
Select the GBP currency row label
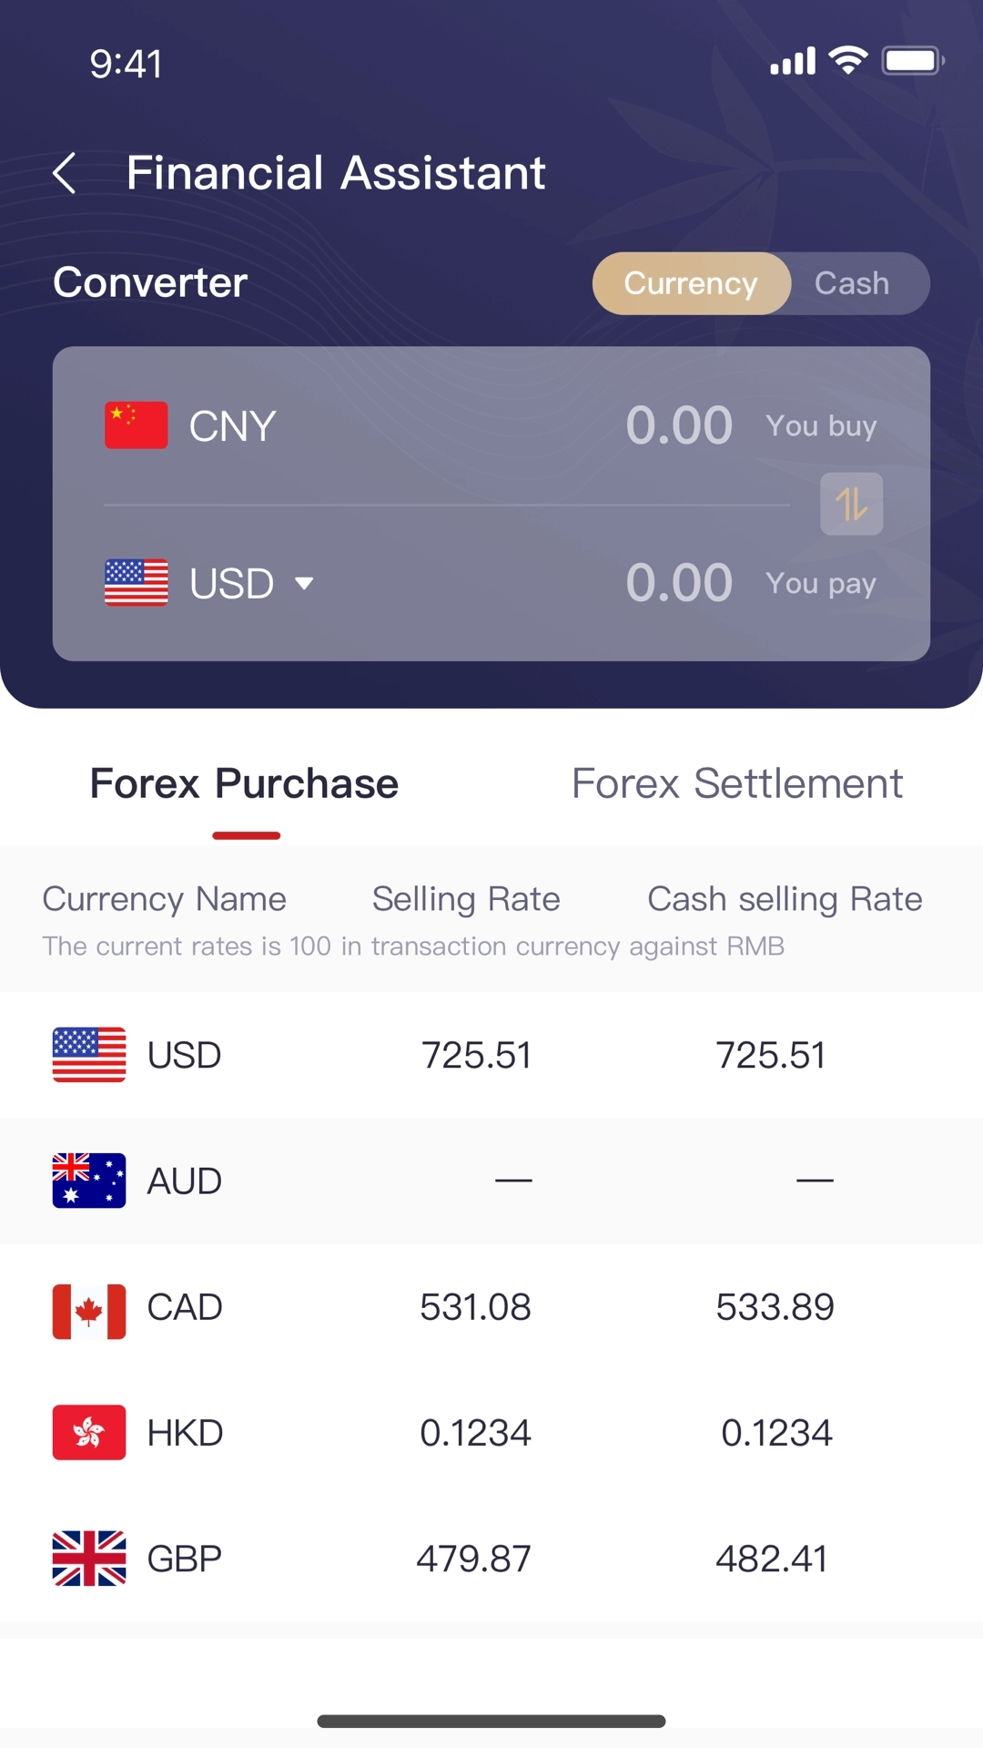point(184,1559)
